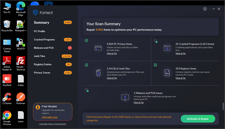Open Recycle Bin on desktop
225x129 pixels.
pyautogui.click(x=7, y=26)
